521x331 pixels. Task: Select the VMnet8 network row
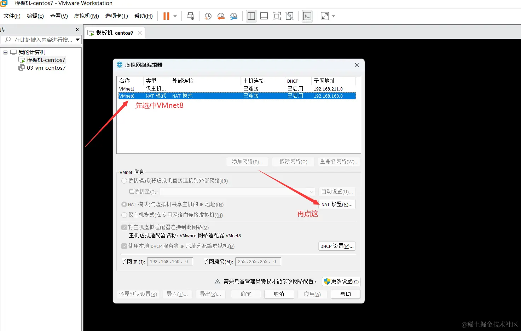(x=237, y=96)
